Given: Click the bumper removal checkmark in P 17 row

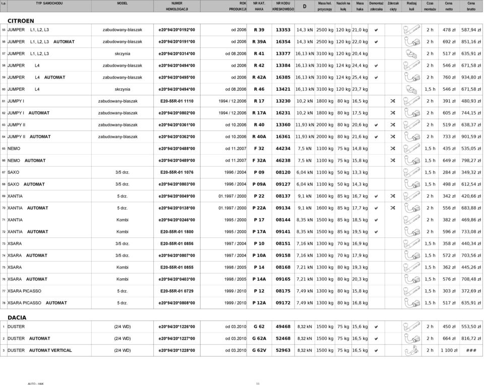Looking at the screenshot, I should coord(376,220).
